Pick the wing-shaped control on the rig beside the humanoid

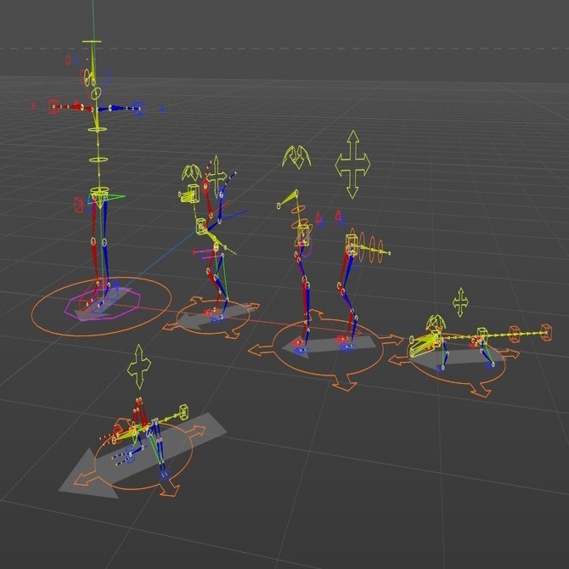click(192, 173)
